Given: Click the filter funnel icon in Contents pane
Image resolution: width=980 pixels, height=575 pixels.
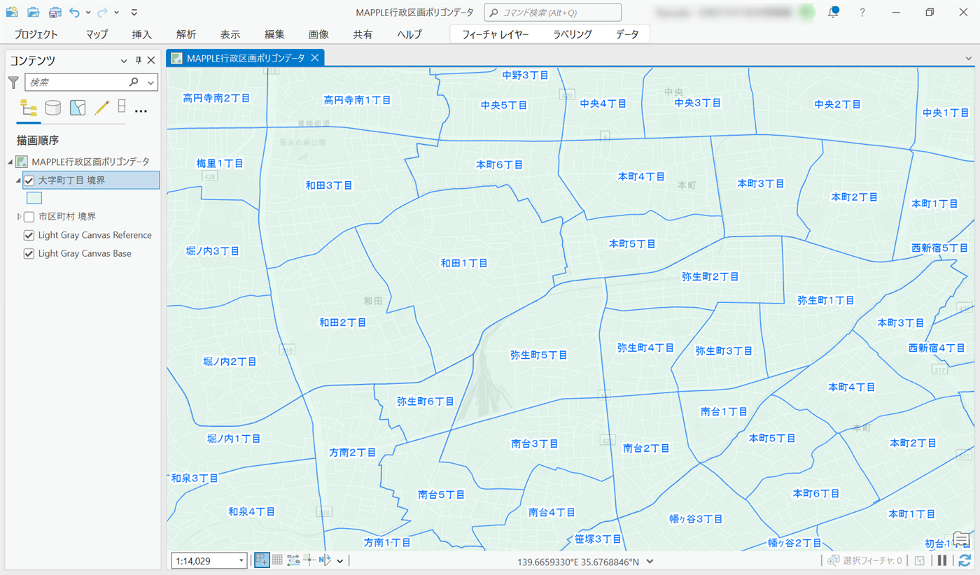Looking at the screenshot, I should 13,83.
